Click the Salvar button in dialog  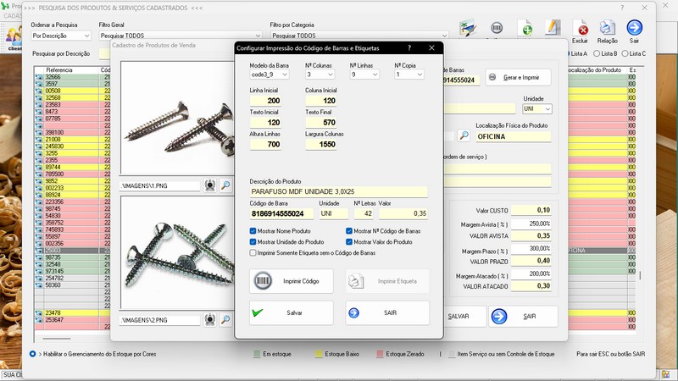[291, 312]
